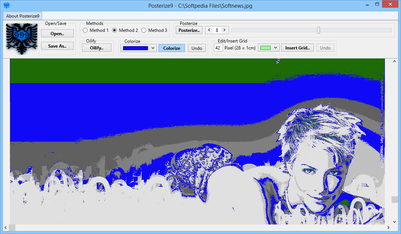Increase the posterize level with the right arrow

coord(224,30)
